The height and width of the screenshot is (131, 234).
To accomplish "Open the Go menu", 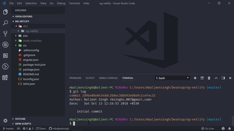I will pos(52,3).
